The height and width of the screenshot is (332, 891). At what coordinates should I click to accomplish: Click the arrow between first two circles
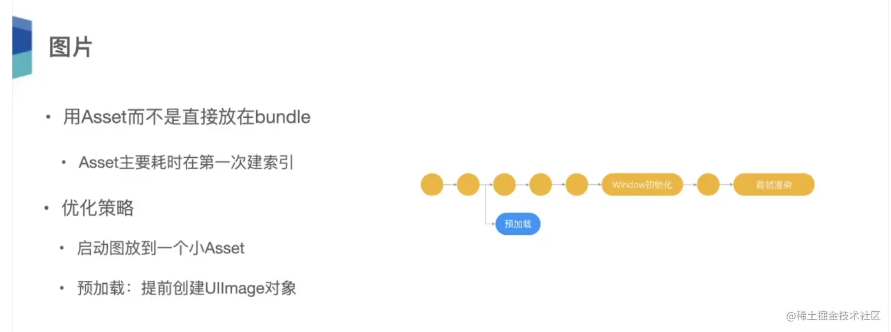tap(450, 184)
